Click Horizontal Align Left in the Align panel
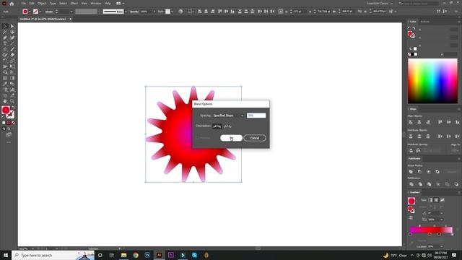 click(x=411, y=122)
